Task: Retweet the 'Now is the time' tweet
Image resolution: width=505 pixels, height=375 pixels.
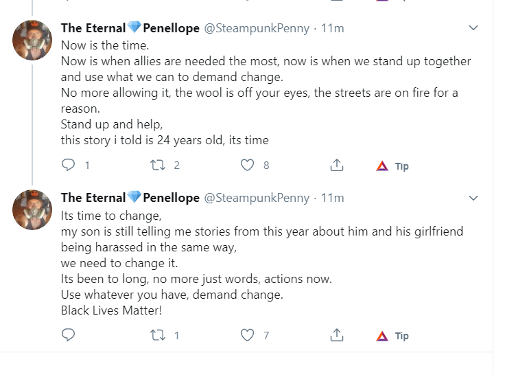Action: pos(158,165)
